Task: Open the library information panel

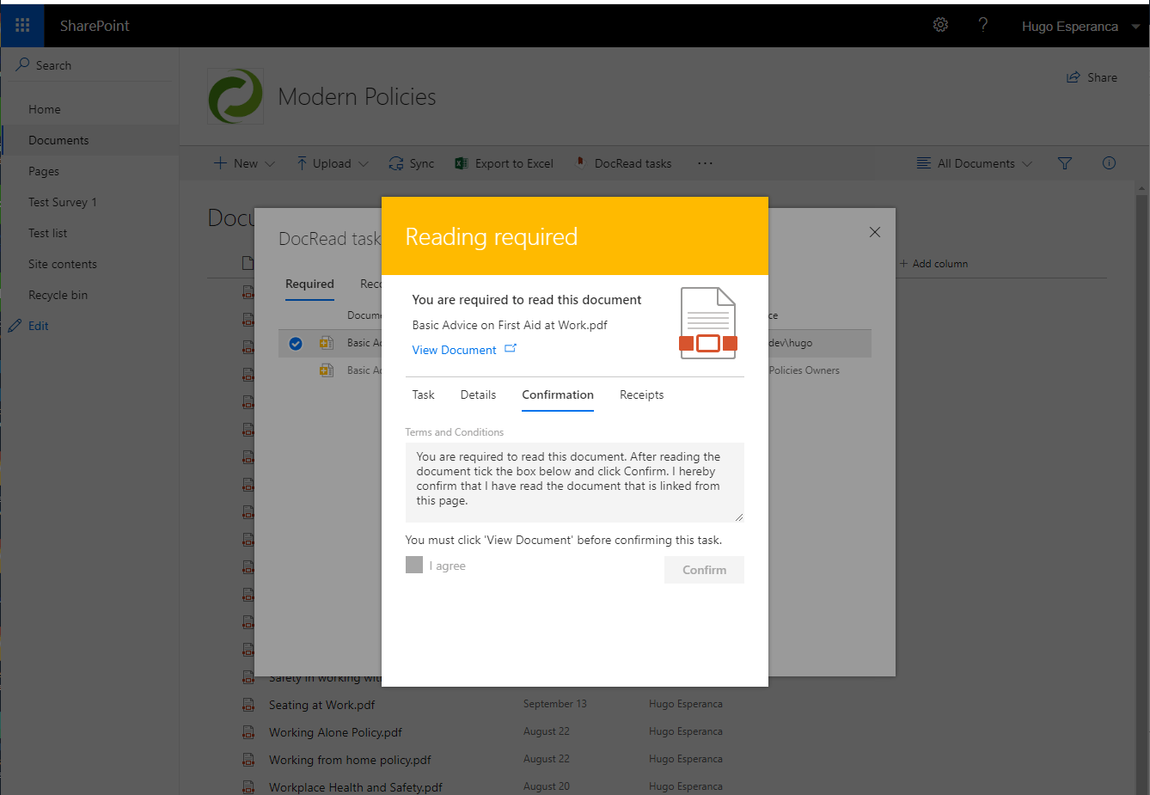Action: (x=1109, y=162)
